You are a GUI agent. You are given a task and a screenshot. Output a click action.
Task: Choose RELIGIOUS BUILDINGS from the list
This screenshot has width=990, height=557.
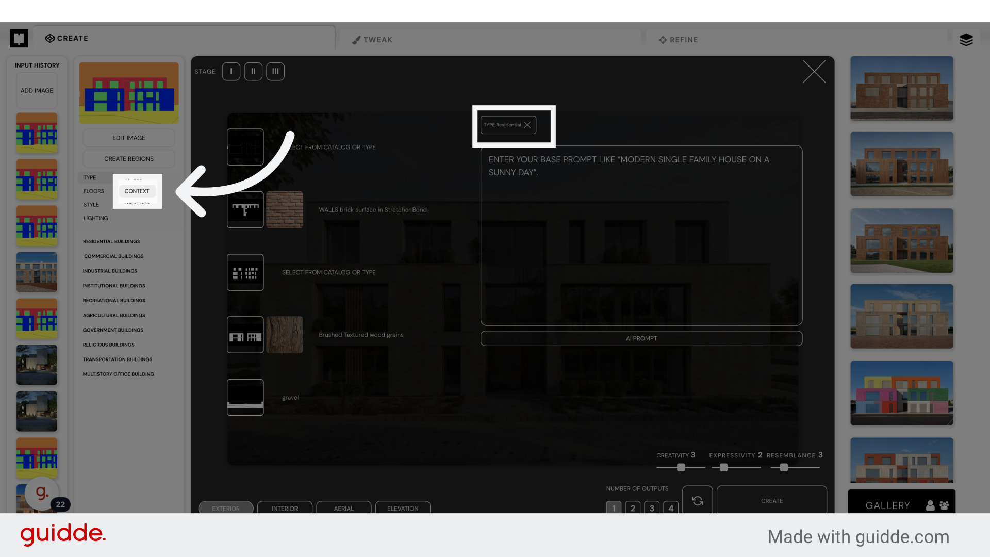pyautogui.click(x=108, y=345)
